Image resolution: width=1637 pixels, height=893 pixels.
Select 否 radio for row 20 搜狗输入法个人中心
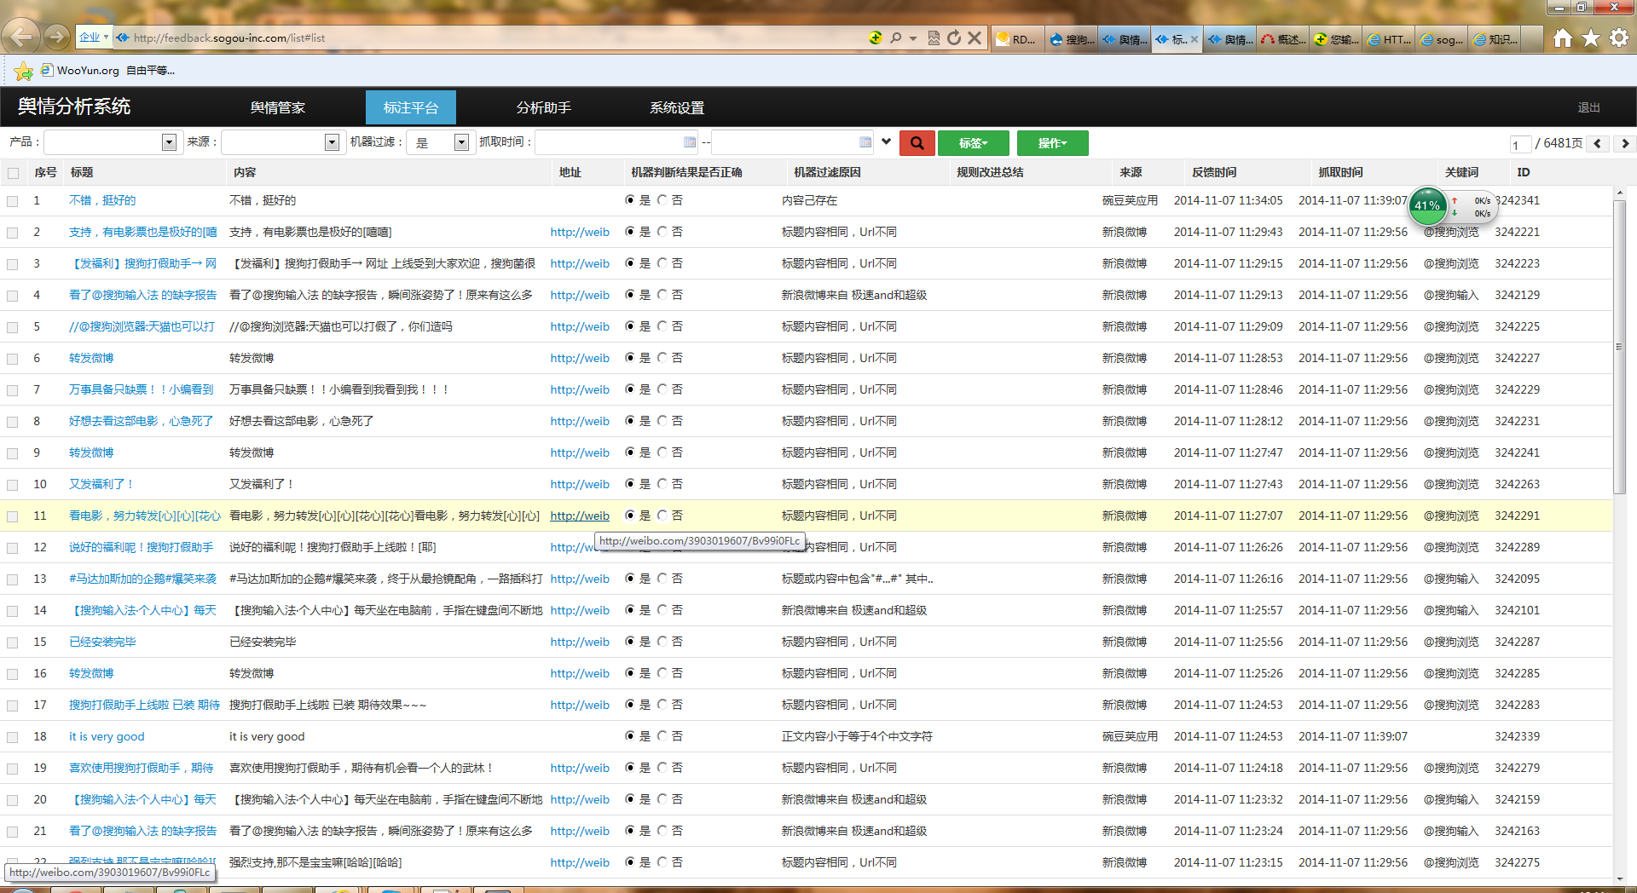[x=662, y=799]
